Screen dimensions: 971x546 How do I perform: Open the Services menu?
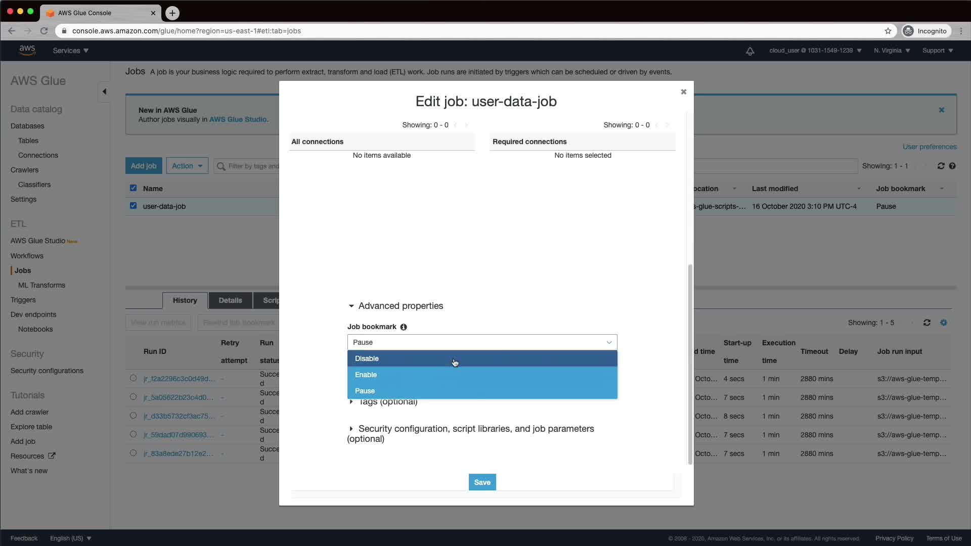(70, 51)
